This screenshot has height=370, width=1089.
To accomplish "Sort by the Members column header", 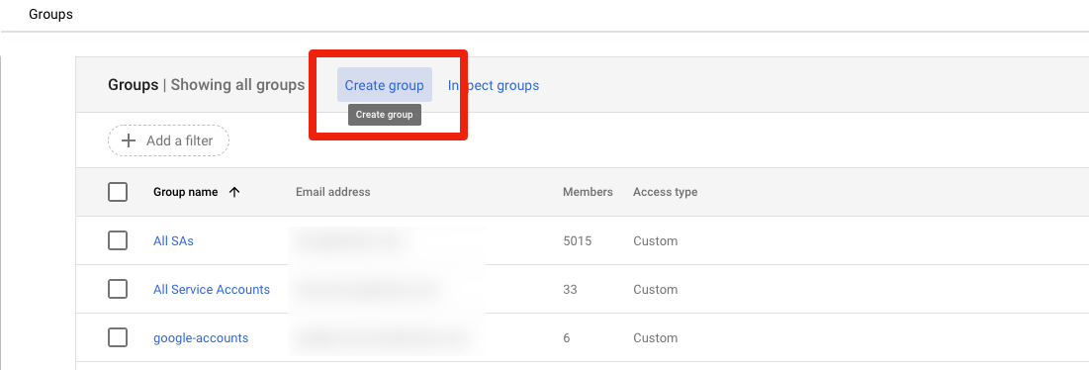I will point(588,192).
